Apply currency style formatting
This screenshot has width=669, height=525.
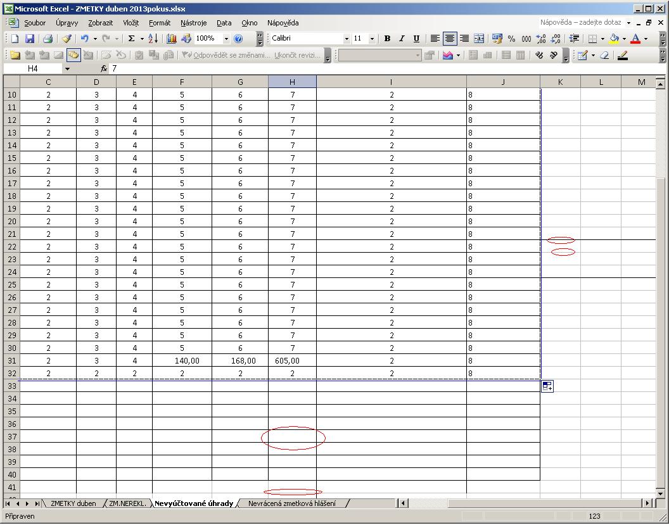[497, 39]
